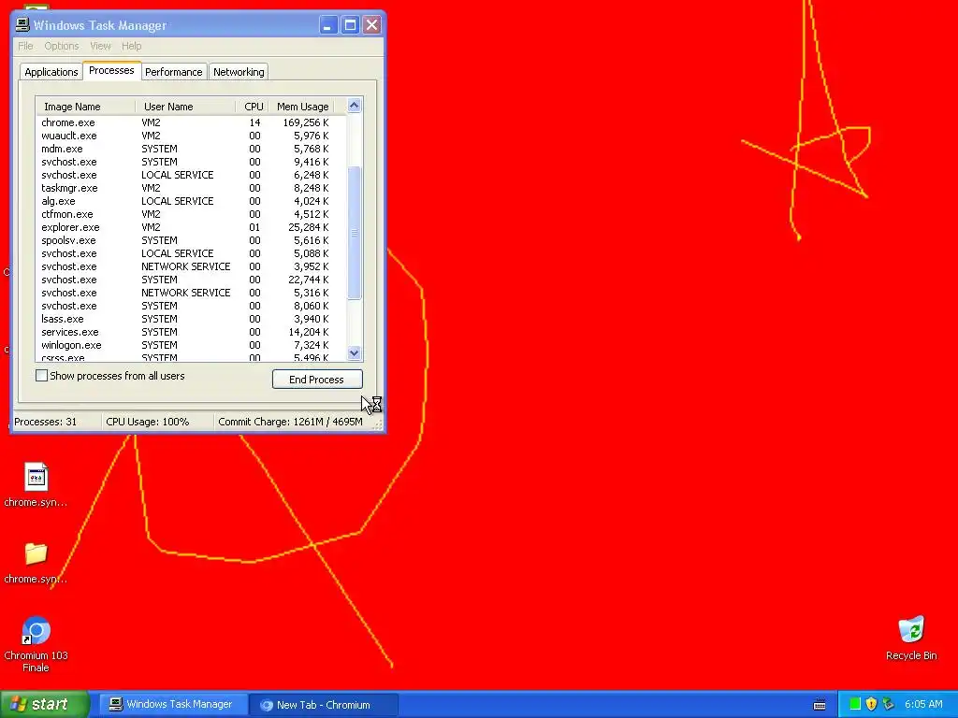Click the Windows Task Manager taskbar button
The width and height of the screenshot is (958, 718).
click(x=173, y=705)
